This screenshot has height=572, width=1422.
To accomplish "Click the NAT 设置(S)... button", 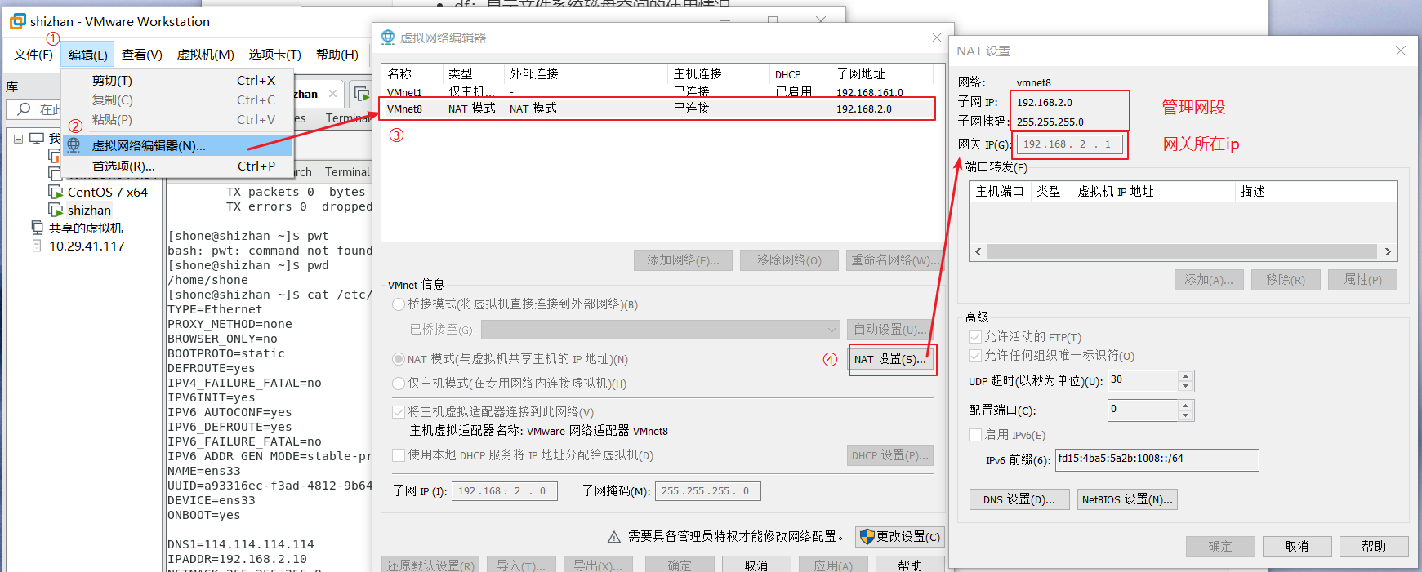I will (x=889, y=359).
